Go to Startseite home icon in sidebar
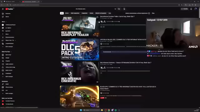Image resolution: width=200 pixels, height=112 pixels. tap(3, 14)
